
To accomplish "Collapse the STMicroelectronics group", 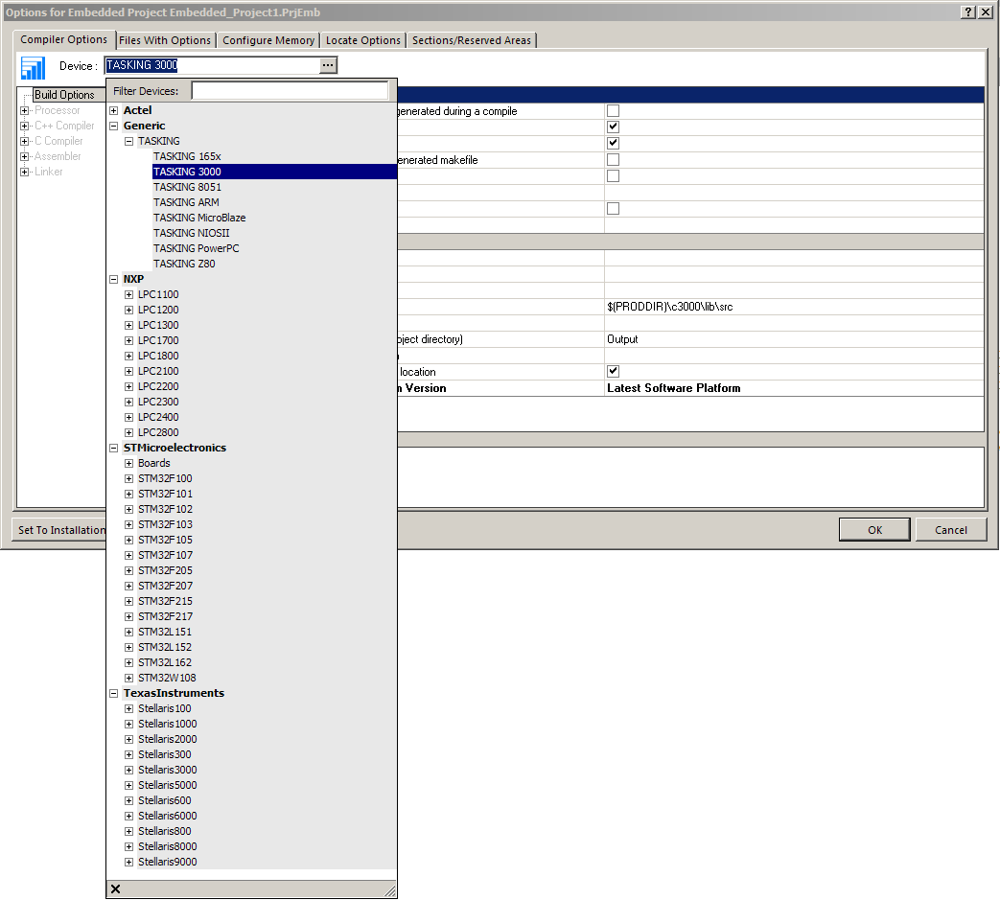I will click(113, 448).
